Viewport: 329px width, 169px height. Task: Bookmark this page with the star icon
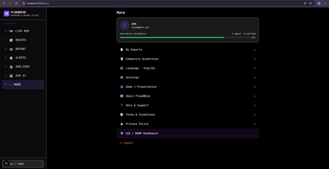310,3
